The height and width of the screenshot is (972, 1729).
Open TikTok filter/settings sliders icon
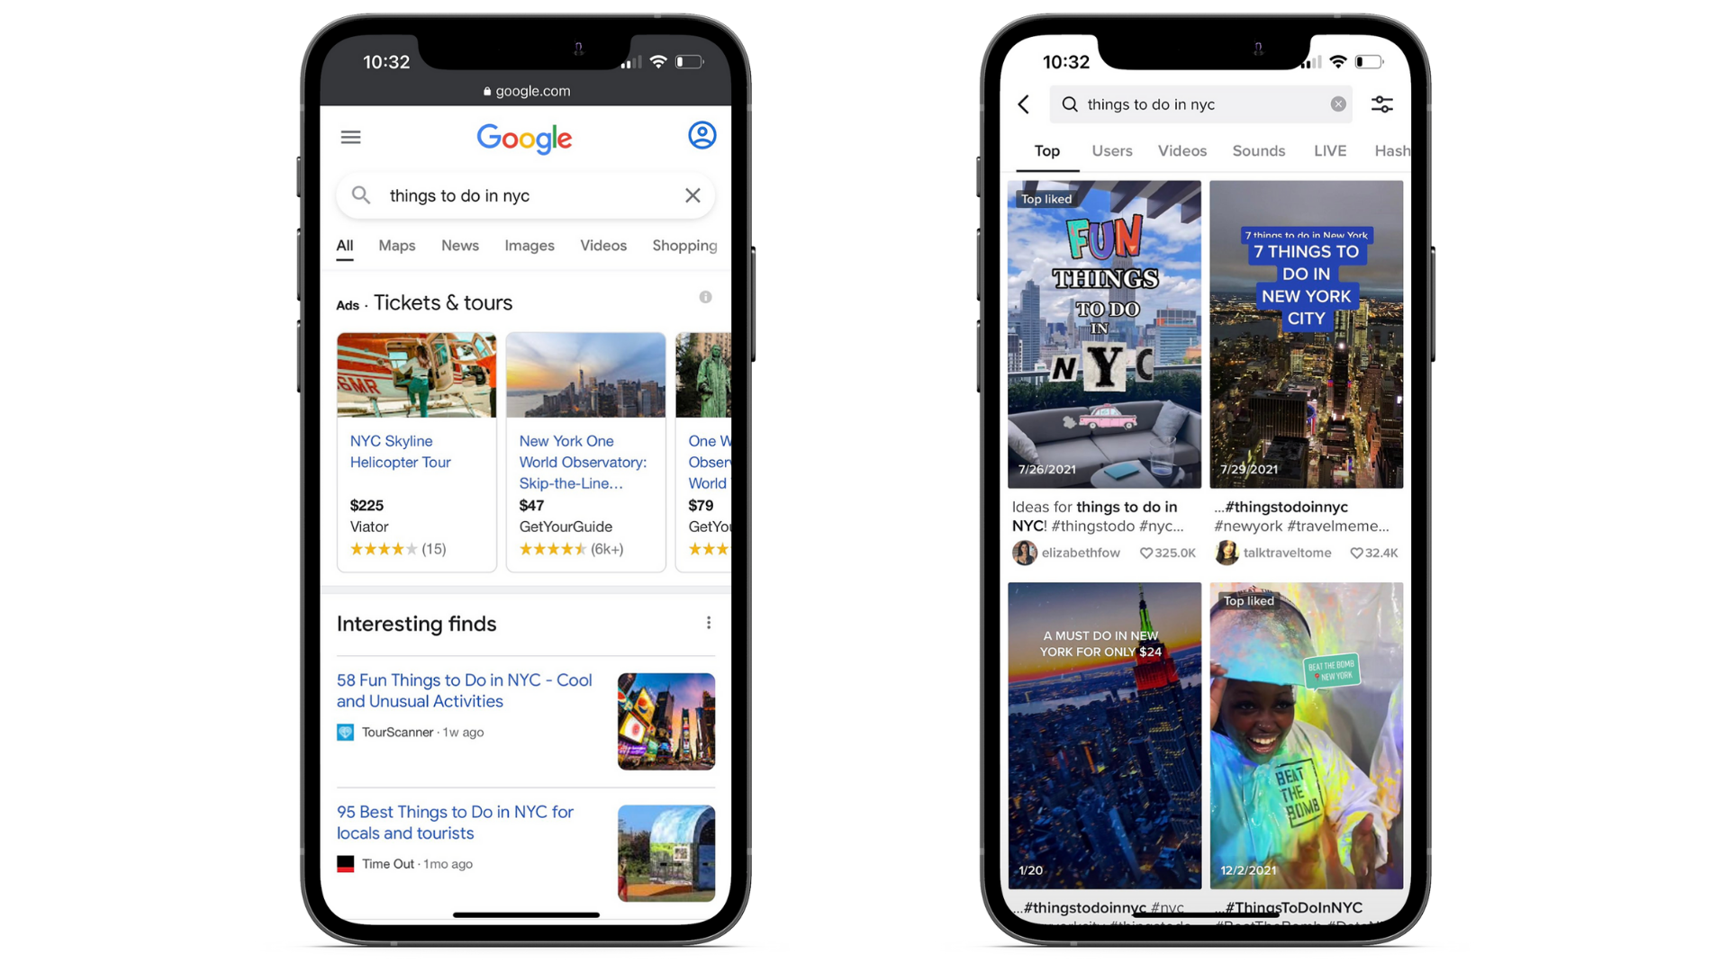(x=1381, y=104)
